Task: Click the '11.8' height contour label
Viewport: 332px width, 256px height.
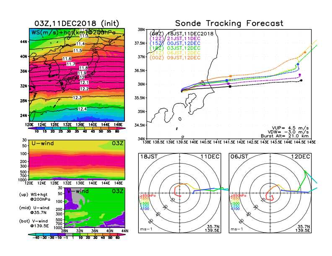Action: click(83, 68)
